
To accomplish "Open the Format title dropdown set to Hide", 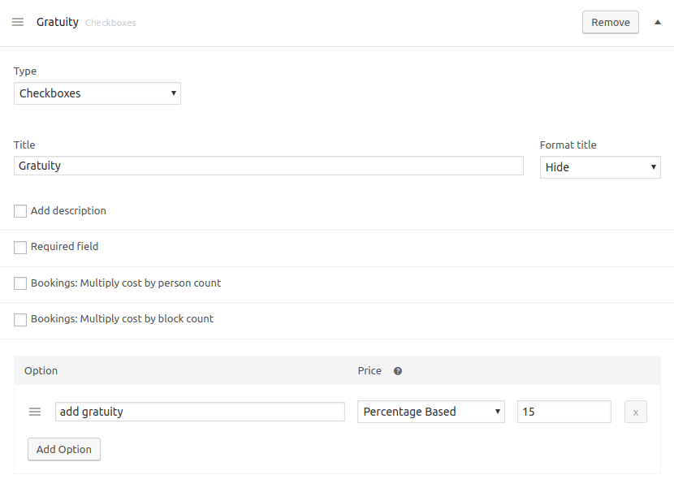I will coord(600,167).
